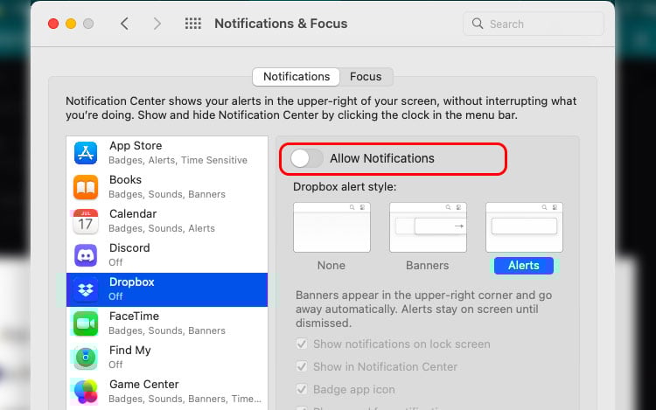Image resolution: width=656 pixels, height=410 pixels.
Task: Select the Find My row name
Action: pyautogui.click(x=130, y=350)
